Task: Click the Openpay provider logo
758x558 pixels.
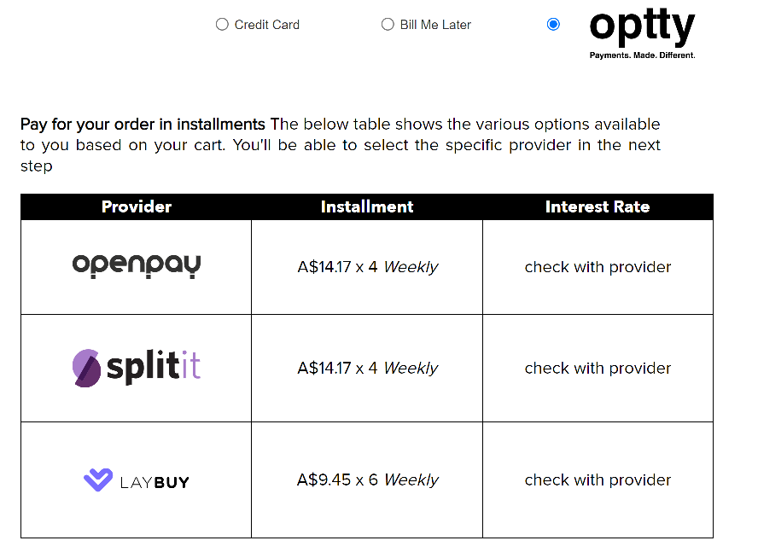Action: pos(137,266)
